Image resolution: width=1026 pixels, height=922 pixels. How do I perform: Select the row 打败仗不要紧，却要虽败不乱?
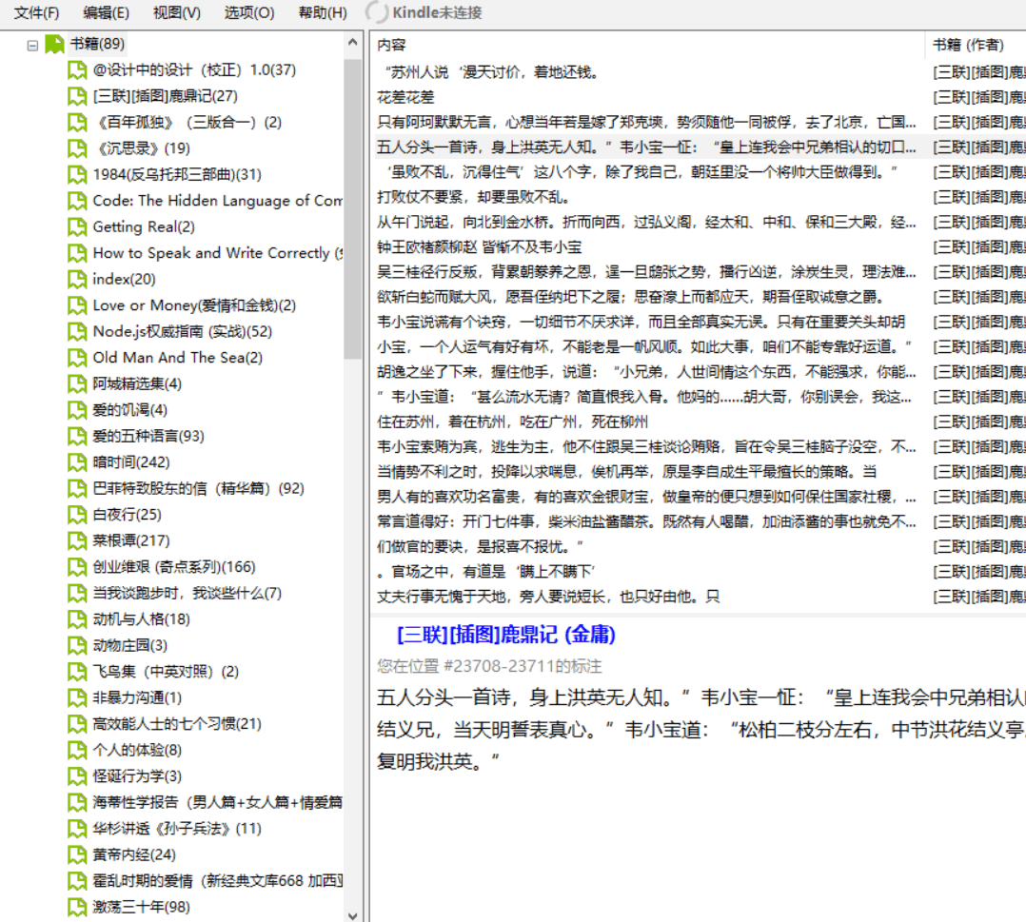(473, 197)
